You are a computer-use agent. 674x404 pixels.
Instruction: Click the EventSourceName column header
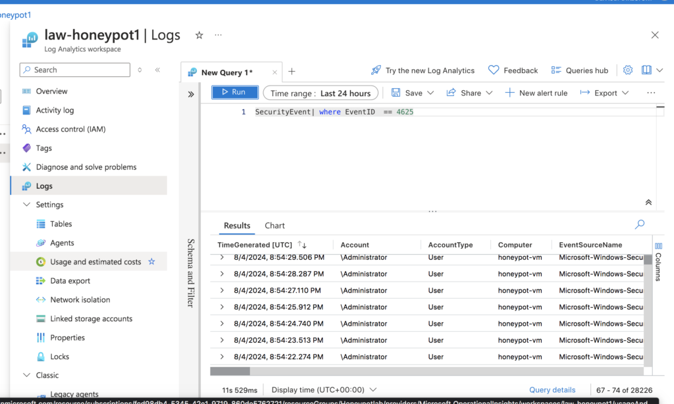click(x=590, y=245)
